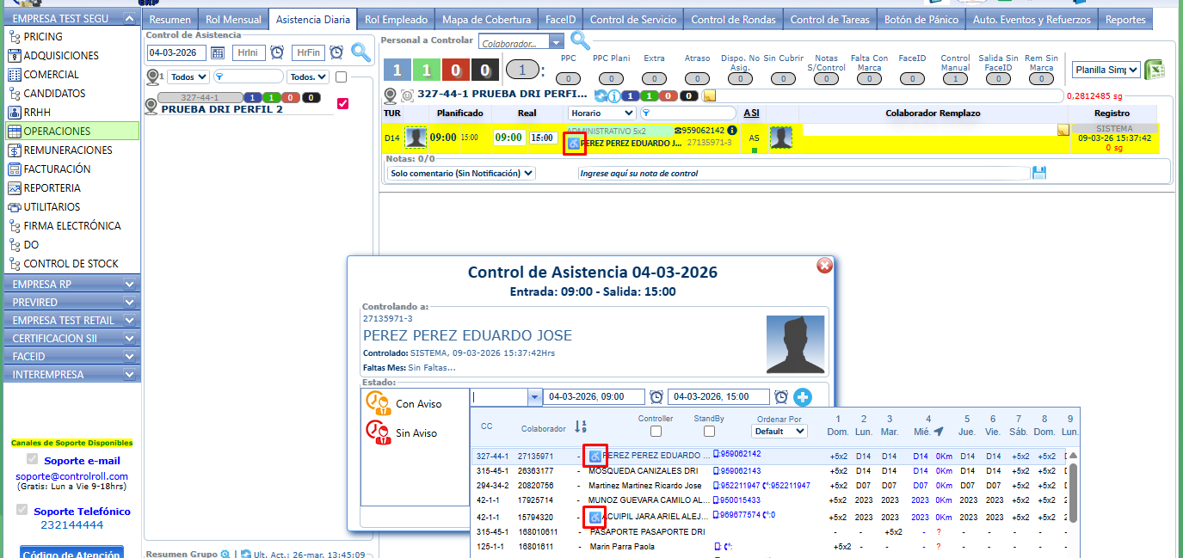Open the calendar picker next to the date field

tap(218, 52)
